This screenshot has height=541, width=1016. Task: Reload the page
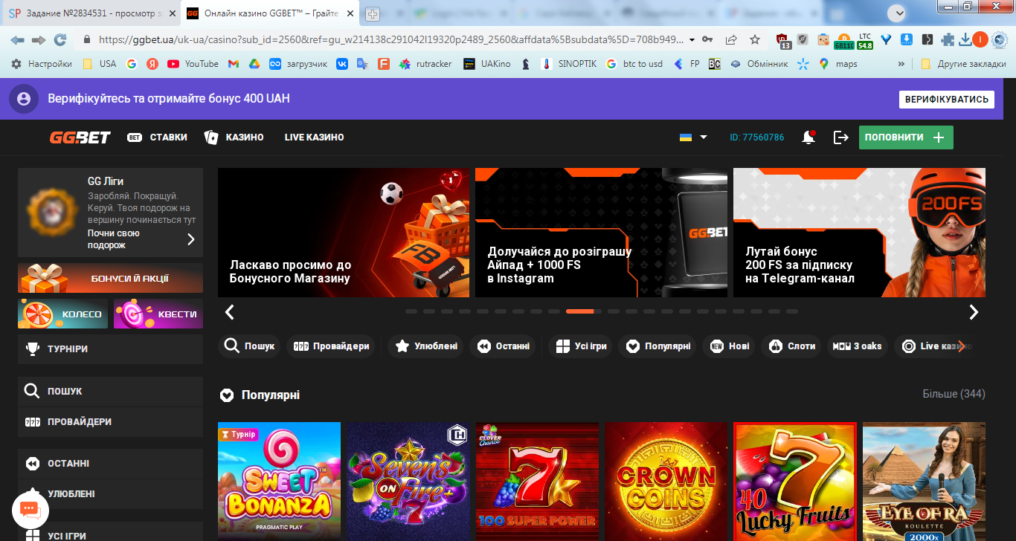tap(60, 40)
